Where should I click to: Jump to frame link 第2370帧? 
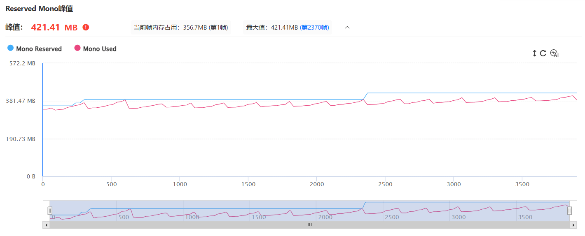(x=314, y=28)
